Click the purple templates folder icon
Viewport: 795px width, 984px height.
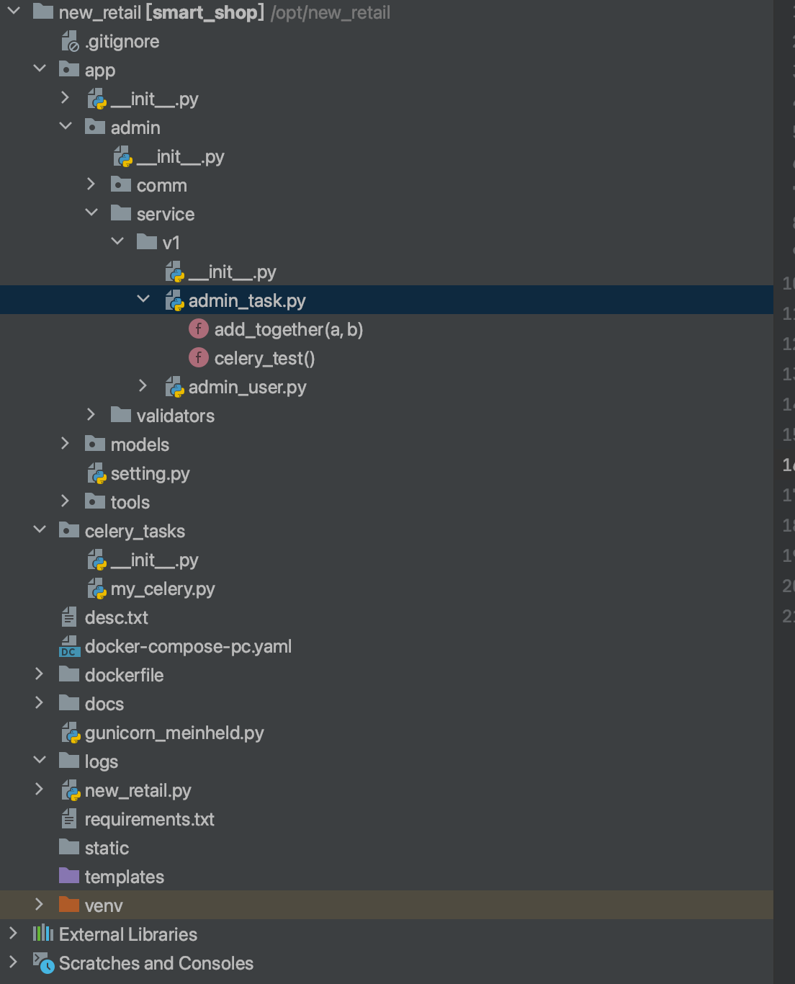coord(68,876)
